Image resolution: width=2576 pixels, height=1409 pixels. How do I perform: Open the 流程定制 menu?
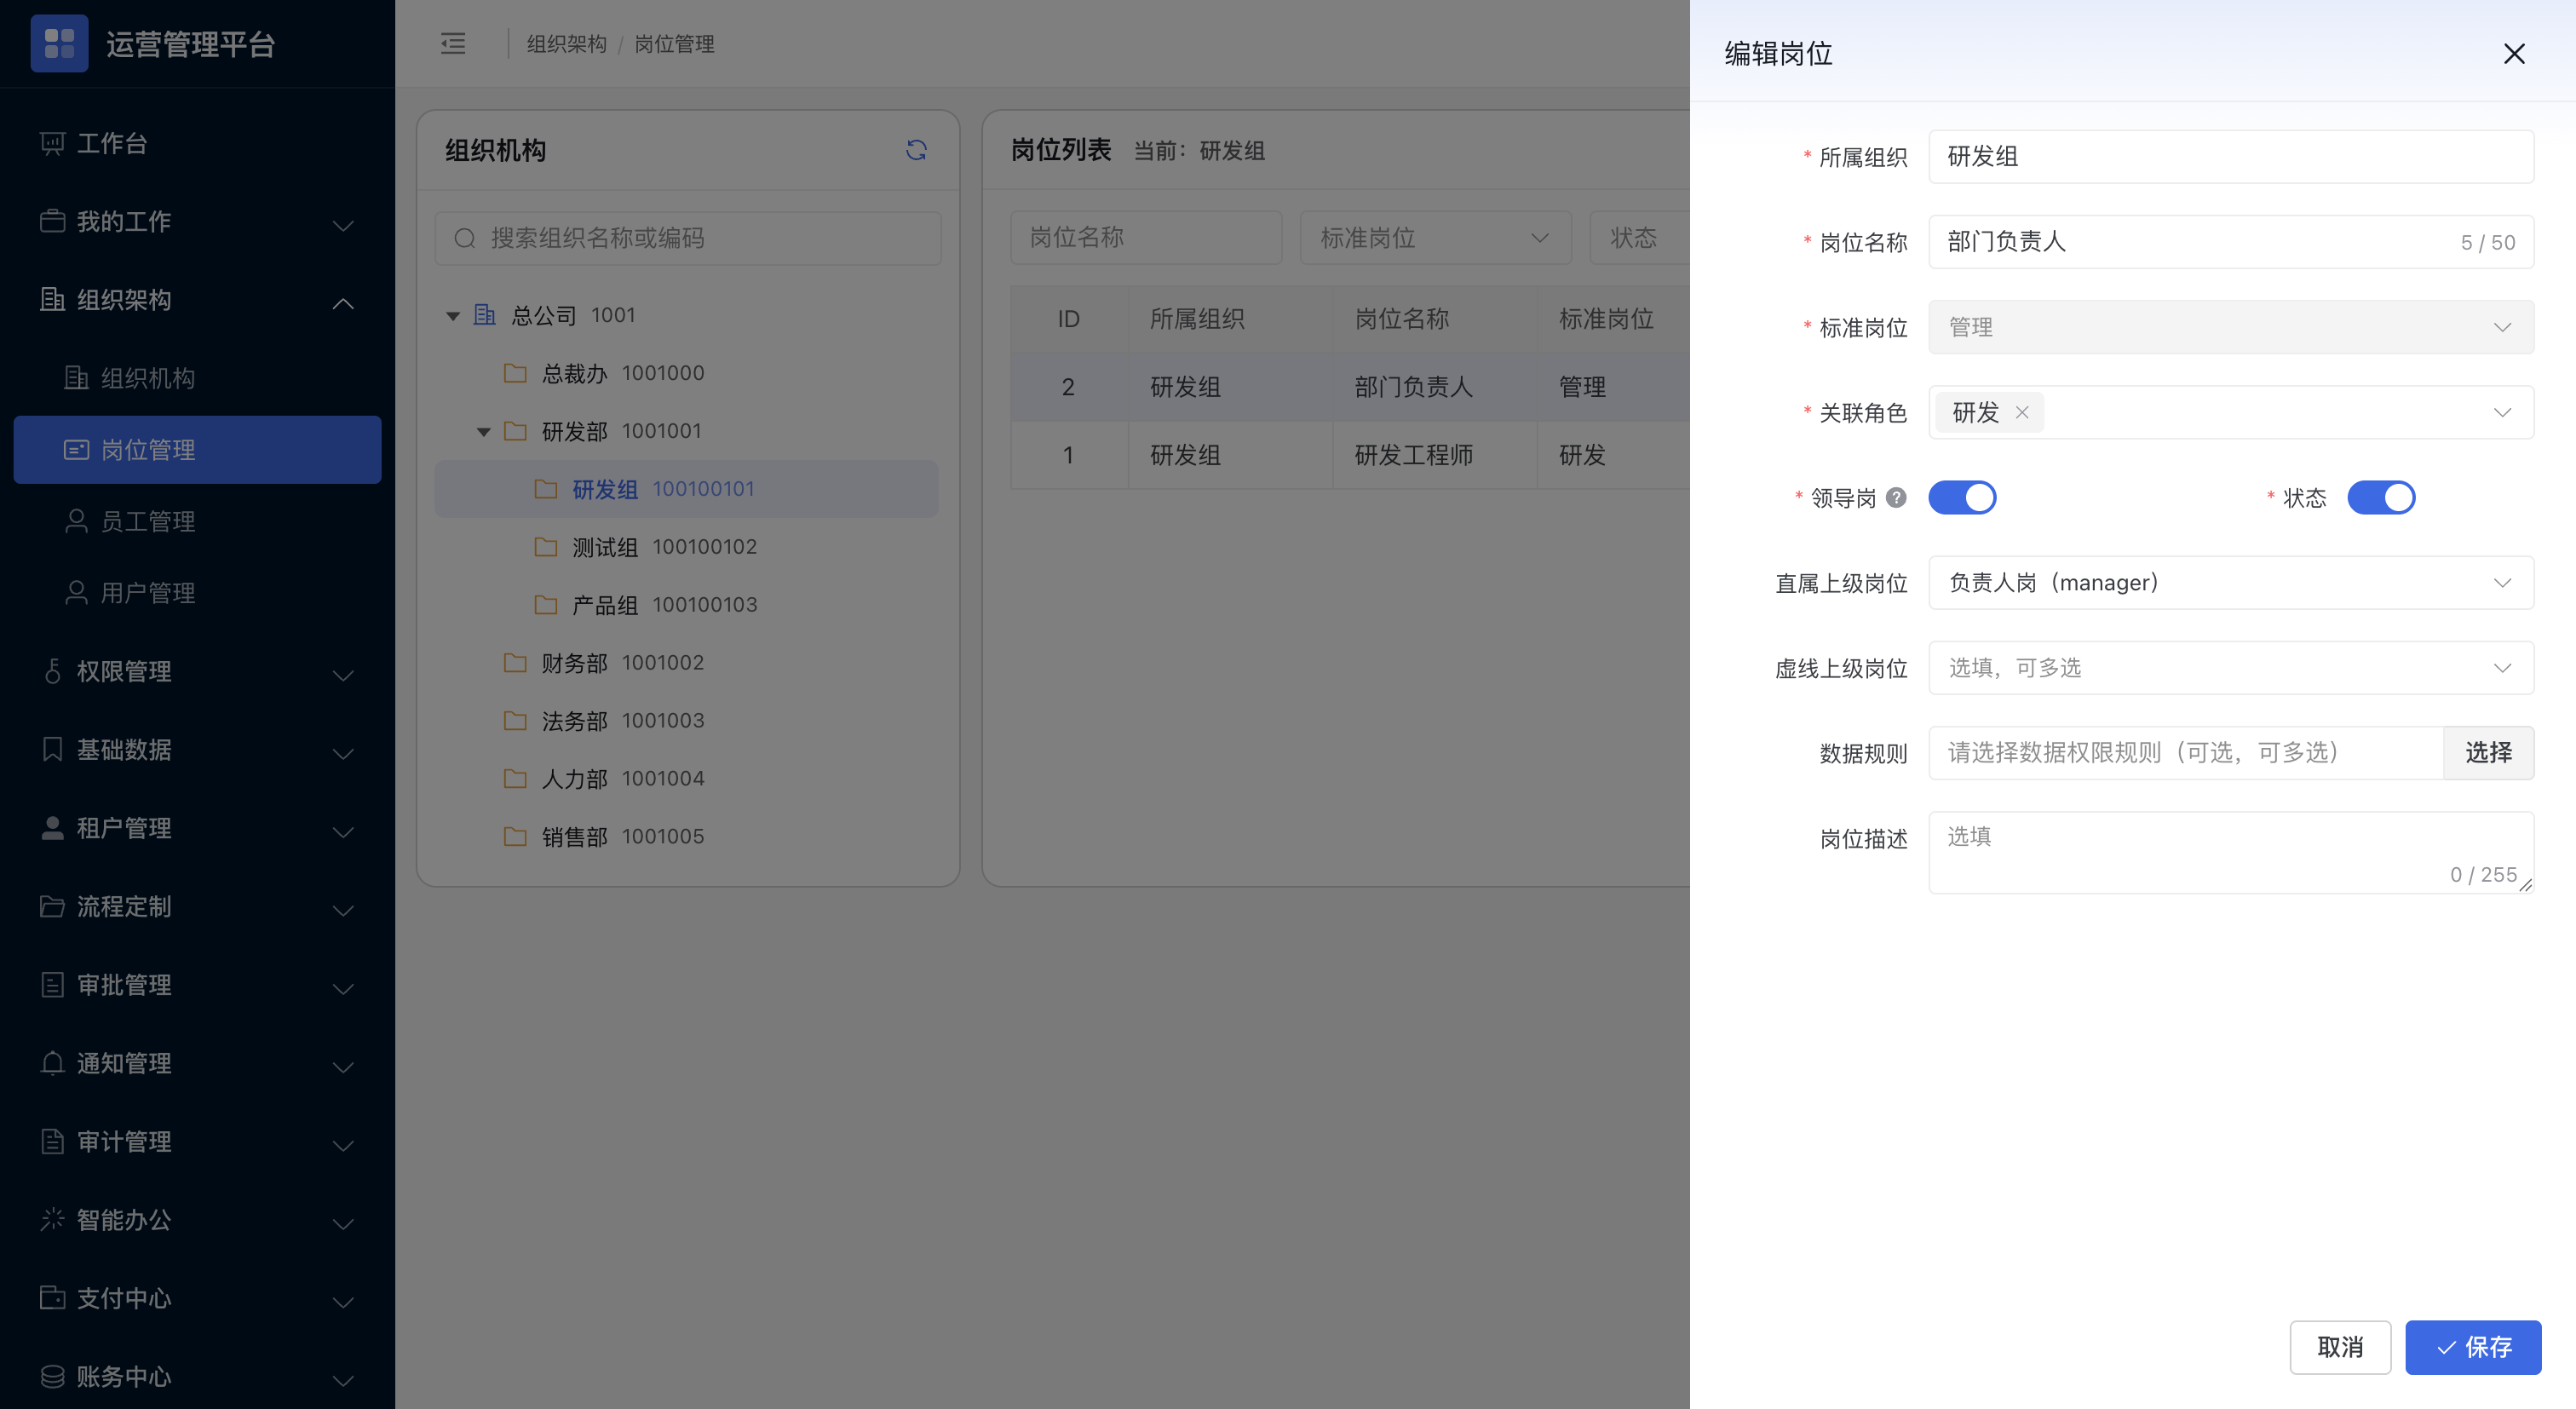[197, 906]
